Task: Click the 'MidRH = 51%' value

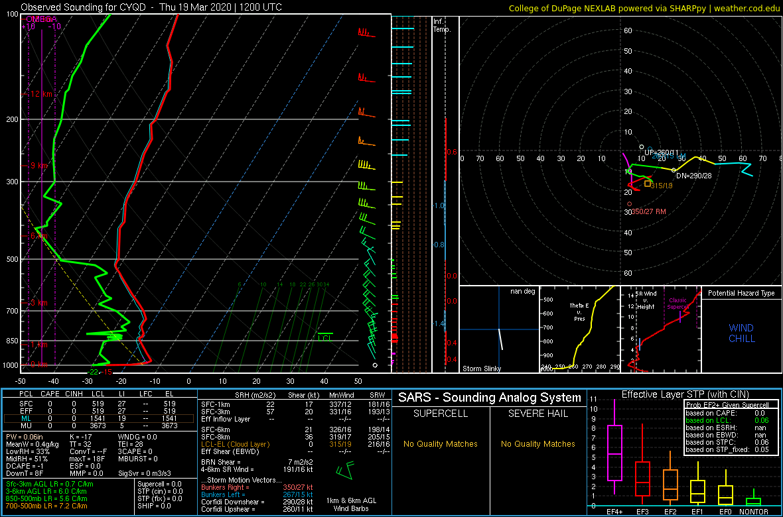Action: point(27,459)
